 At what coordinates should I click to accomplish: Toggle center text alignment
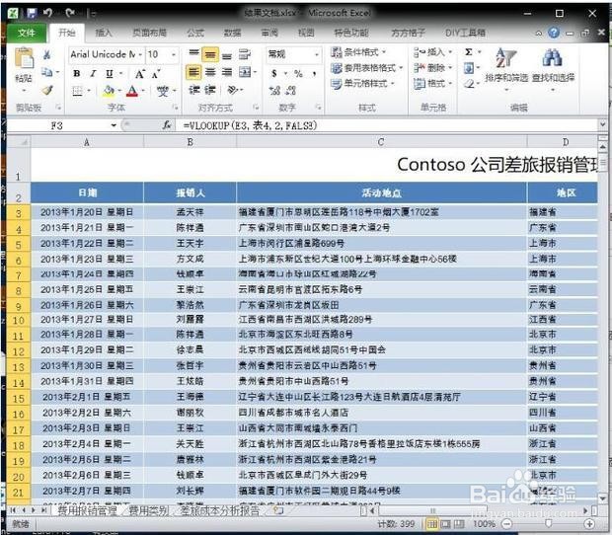tap(210, 72)
